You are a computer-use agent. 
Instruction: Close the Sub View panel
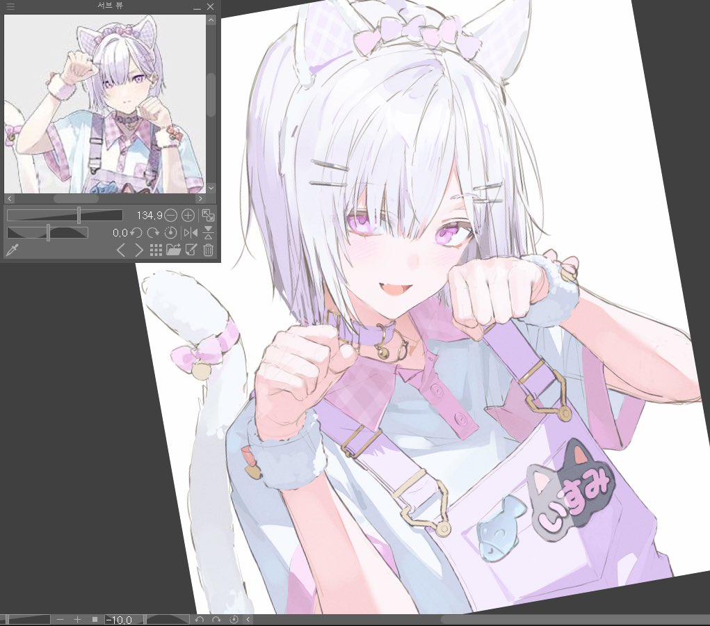click(210, 7)
